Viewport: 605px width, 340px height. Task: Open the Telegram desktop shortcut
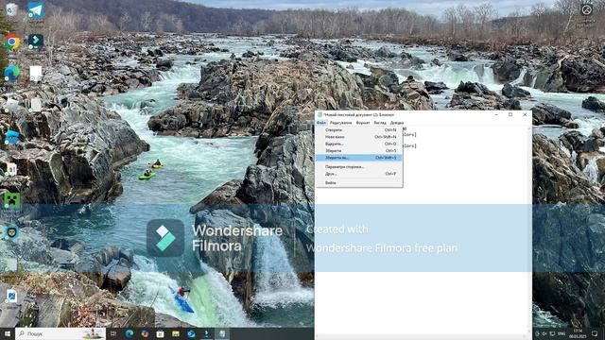point(36,10)
